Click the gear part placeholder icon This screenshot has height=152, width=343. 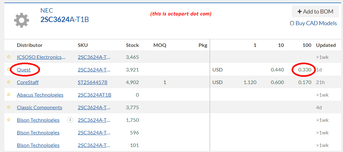22,20
